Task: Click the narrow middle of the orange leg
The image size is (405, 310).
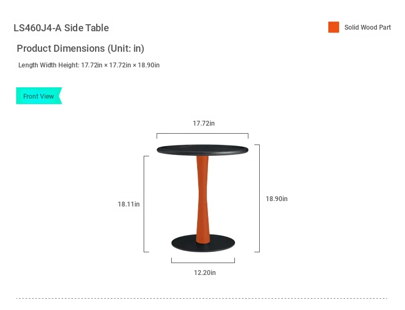Action: click(x=202, y=198)
